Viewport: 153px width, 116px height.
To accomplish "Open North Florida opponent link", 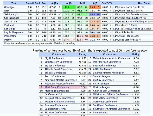I will pos(133,7).
